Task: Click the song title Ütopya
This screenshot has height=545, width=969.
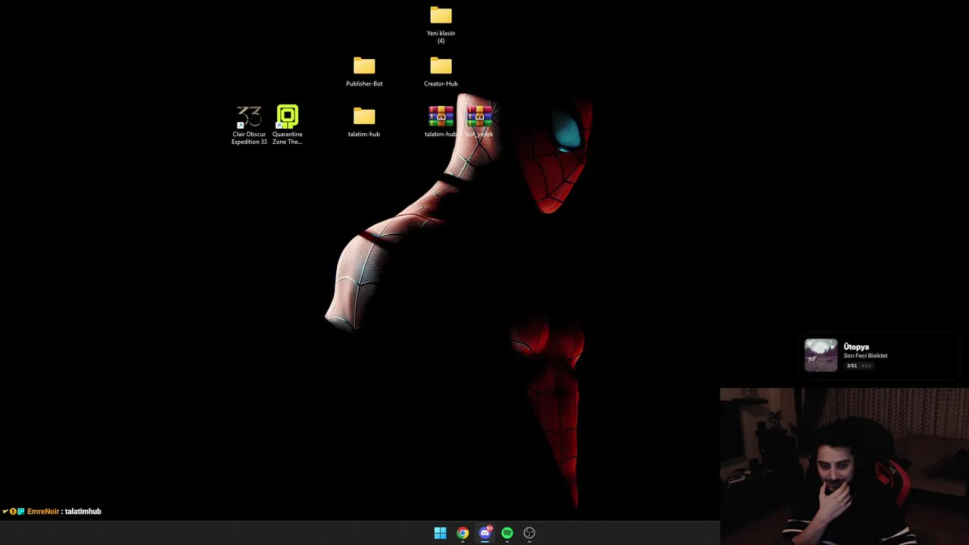Action: point(856,347)
